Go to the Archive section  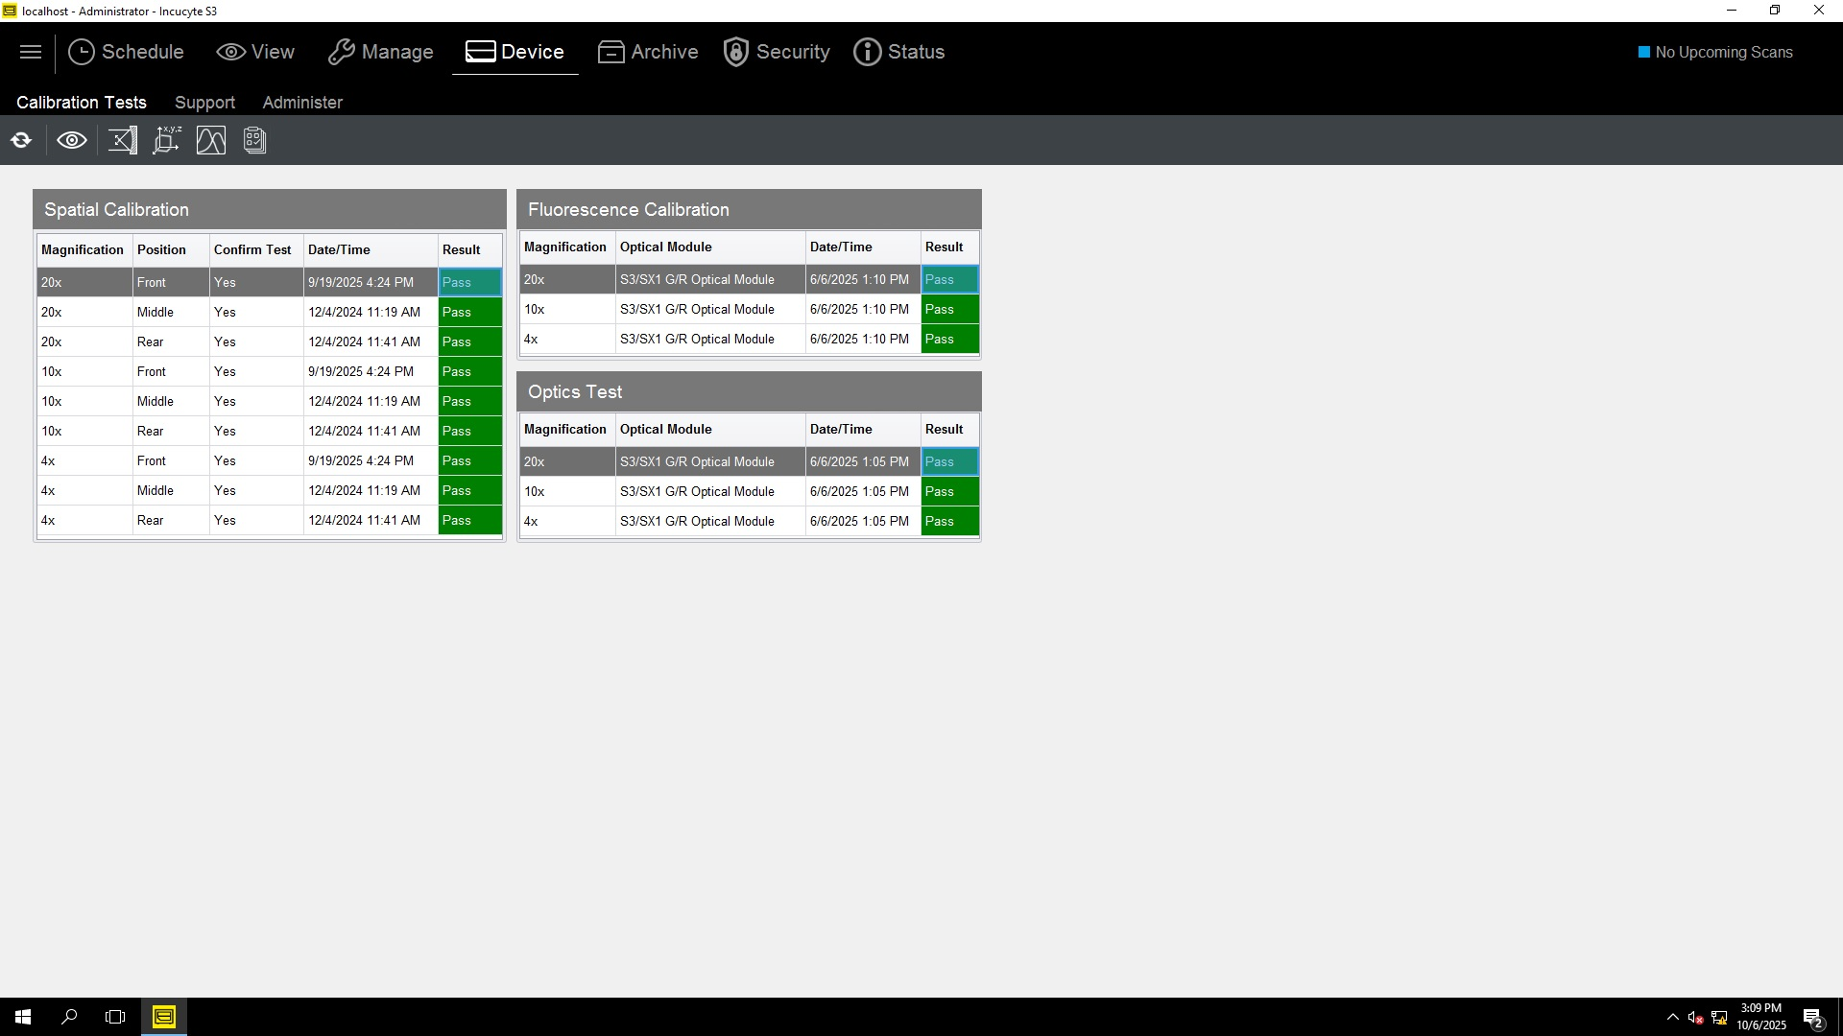[648, 52]
